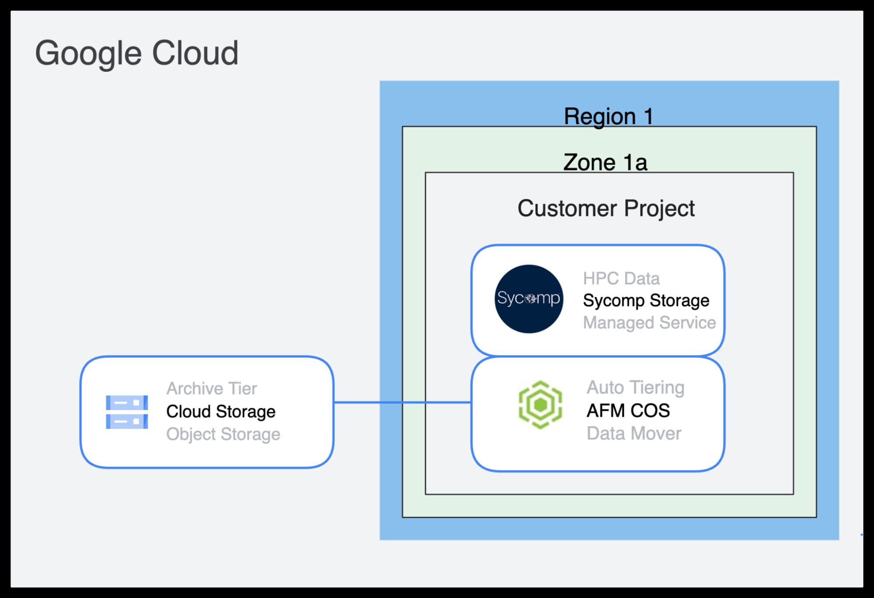Screen dimensions: 874x598
Task: Click the green hexagon AFM COS icon
Action: [540, 404]
